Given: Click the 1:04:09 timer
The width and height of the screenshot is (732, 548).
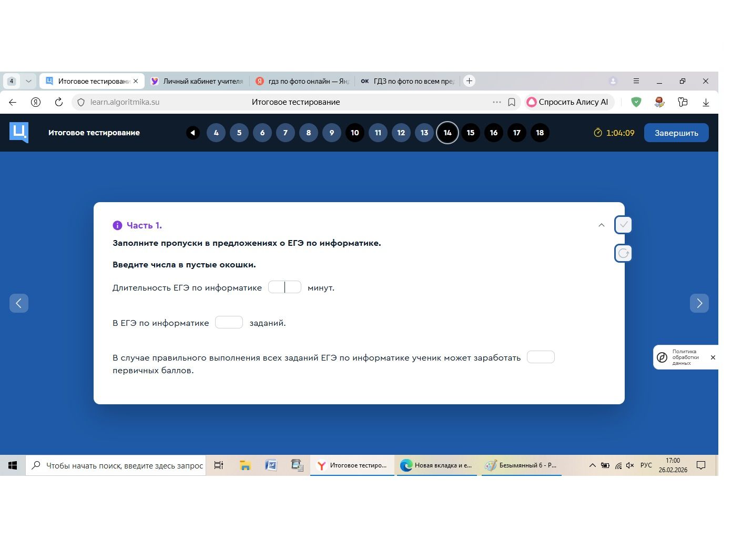Looking at the screenshot, I should pyautogui.click(x=614, y=133).
